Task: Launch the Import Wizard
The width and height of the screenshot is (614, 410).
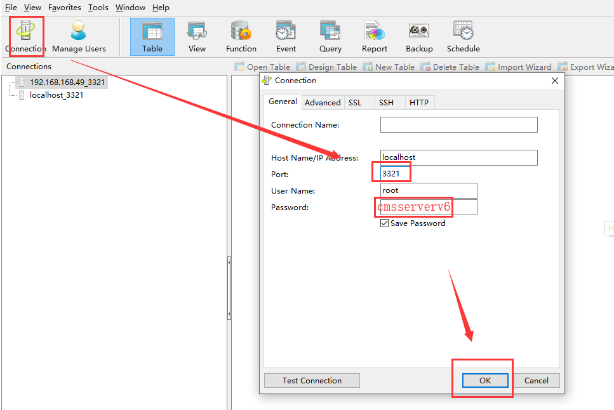Action: coord(519,67)
